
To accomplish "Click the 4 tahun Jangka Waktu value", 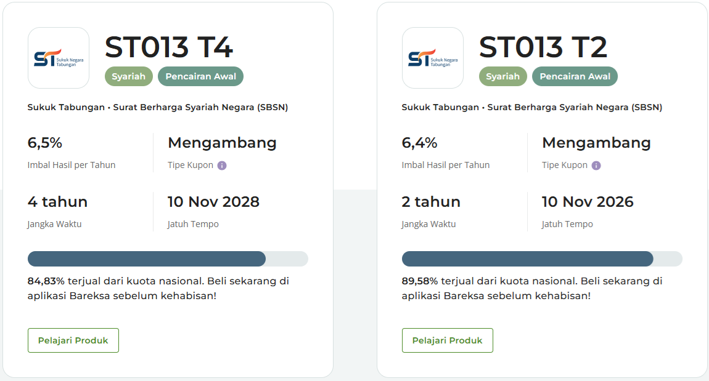I will [x=57, y=202].
